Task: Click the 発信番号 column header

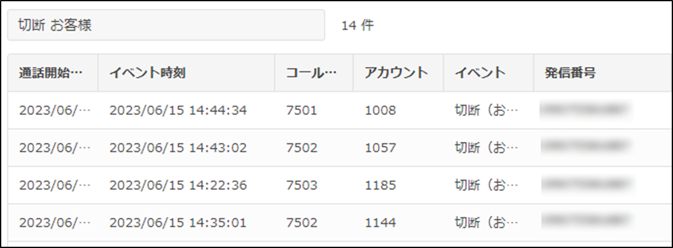Action: click(x=603, y=73)
